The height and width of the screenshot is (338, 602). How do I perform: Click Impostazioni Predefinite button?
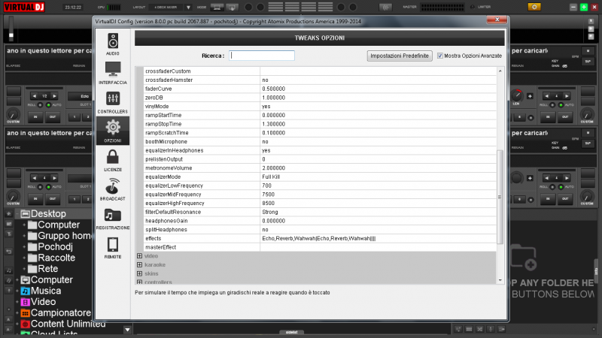[x=400, y=56]
